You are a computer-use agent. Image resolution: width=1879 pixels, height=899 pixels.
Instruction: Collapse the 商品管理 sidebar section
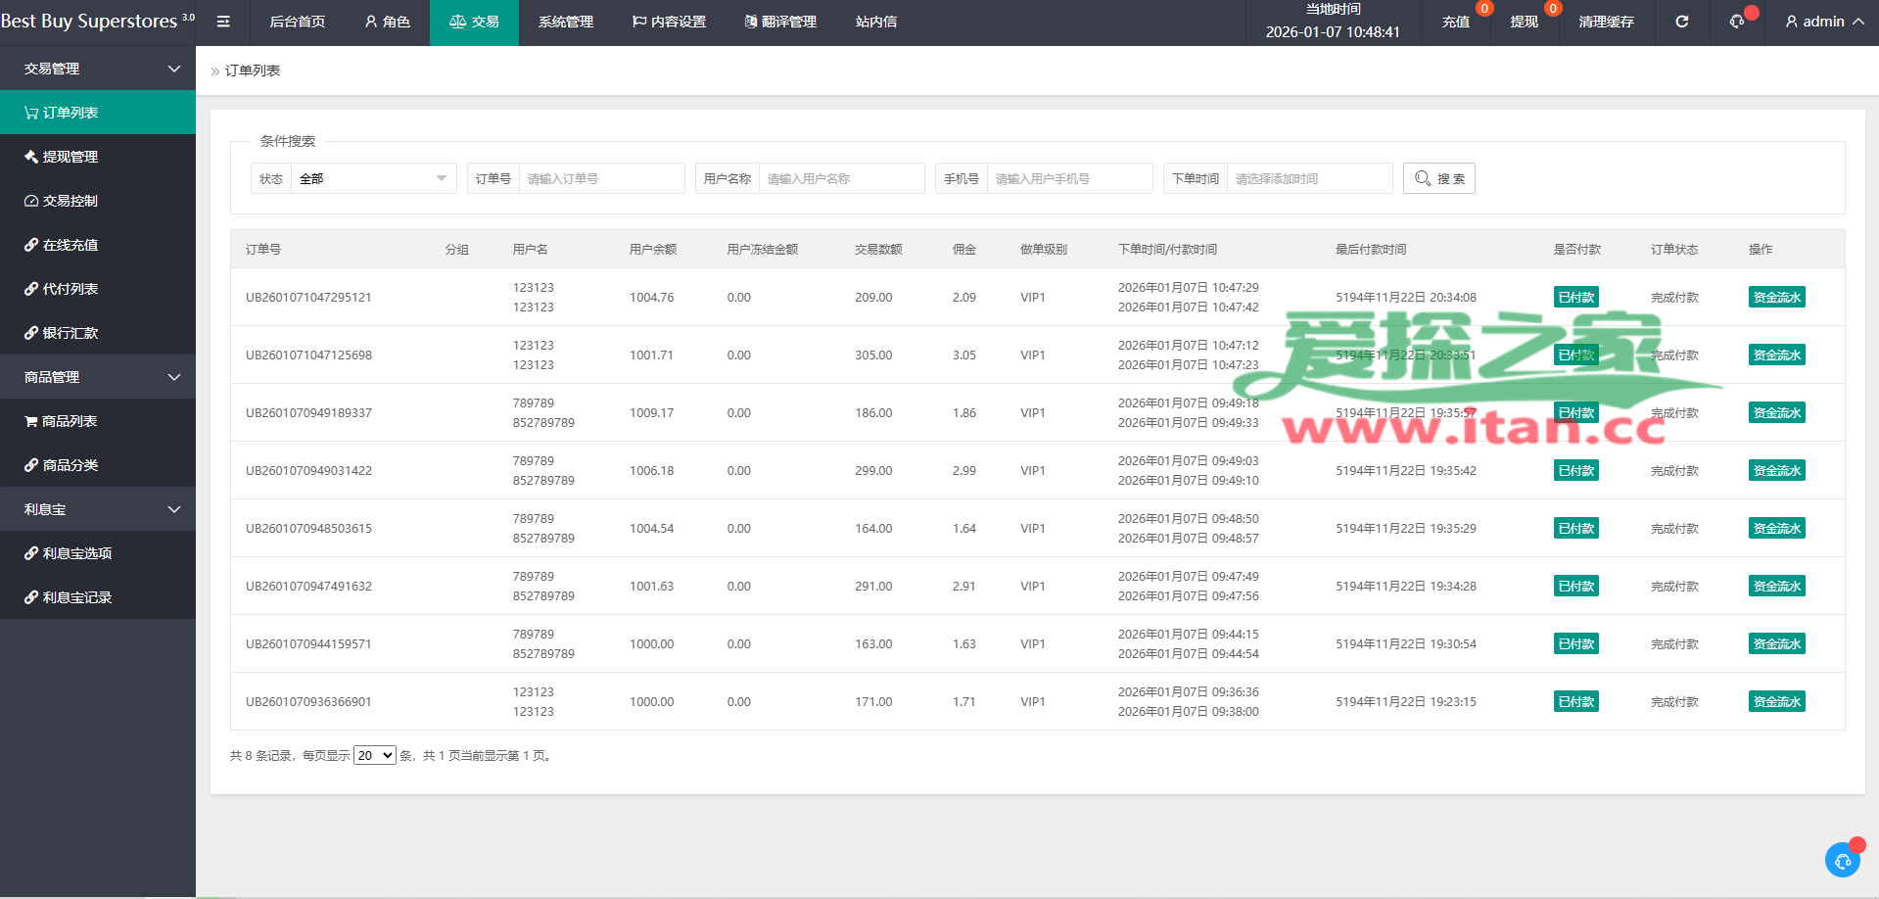(98, 377)
